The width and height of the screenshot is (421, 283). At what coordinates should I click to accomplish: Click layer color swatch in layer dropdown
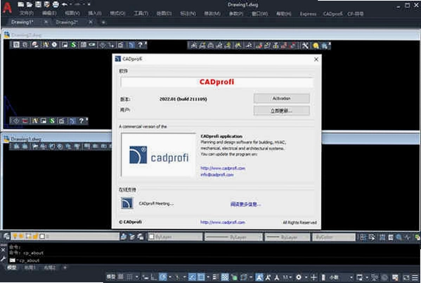tap(42, 237)
